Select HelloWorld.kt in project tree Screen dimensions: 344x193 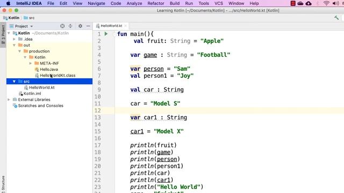point(42,87)
